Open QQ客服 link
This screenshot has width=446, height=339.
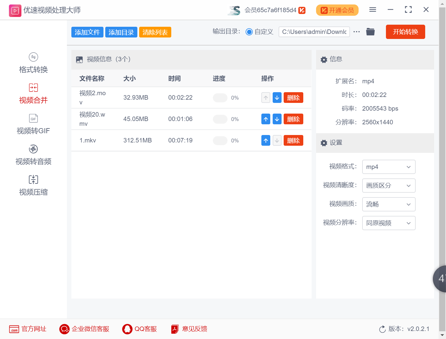139,329
